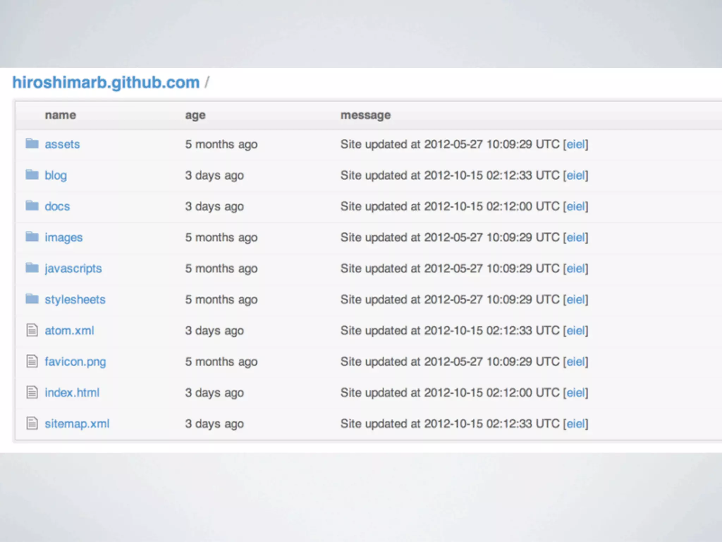Open the assets folder link
Image resolution: width=722 pixels, height=542 pixels.
click(x=62, y=144)
